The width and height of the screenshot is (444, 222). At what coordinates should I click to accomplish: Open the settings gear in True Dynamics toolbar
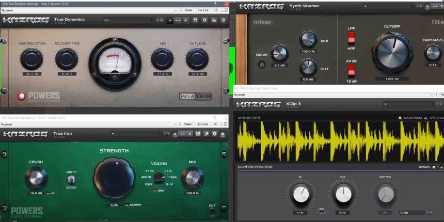204,20
